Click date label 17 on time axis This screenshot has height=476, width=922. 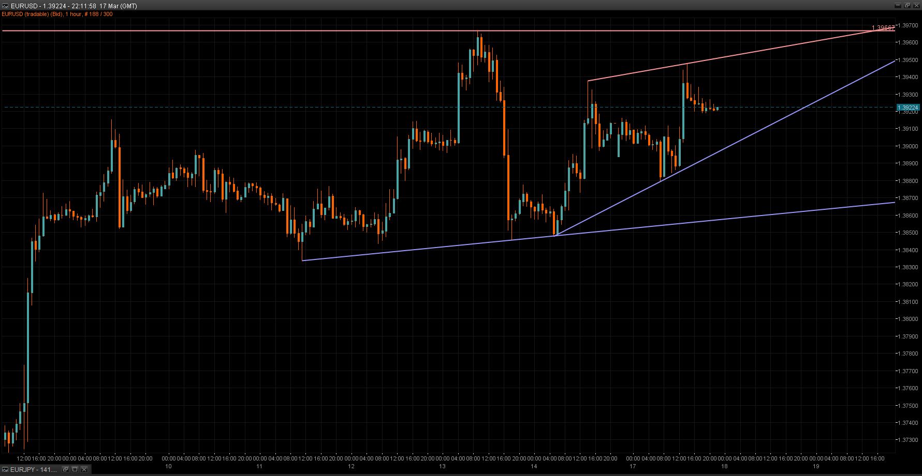[x=633, y=466]
